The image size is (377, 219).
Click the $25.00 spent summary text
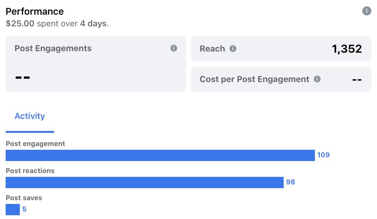click(x=57, y=23)
